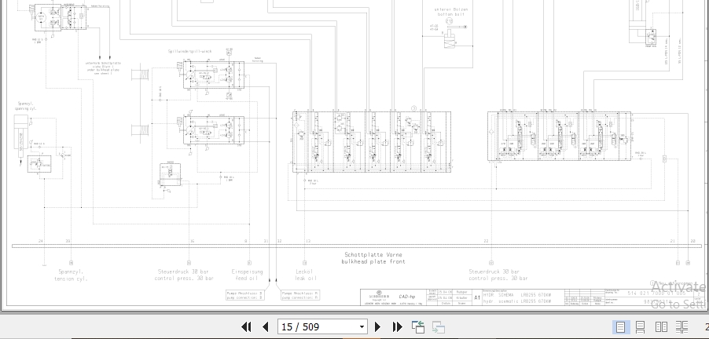This screenshot has height=339, width=709.
Task: Click the go to next view icon
Action: point(438,326)
